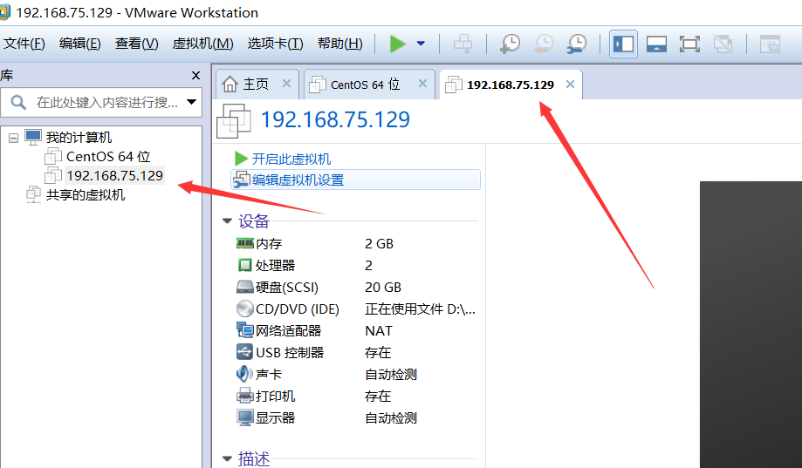Viewport: 802px width, 468px height.
Task: Click the 内存 memory device row
Action: pos(355,244)
